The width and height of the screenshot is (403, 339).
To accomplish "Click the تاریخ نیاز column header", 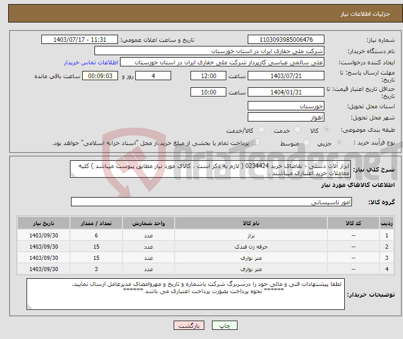I will 44,223.
